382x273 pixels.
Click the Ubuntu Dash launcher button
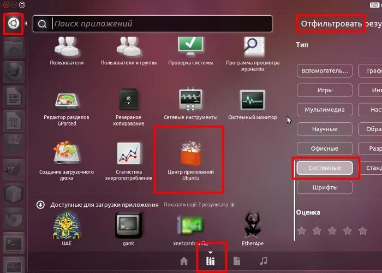tap(14, 23)
